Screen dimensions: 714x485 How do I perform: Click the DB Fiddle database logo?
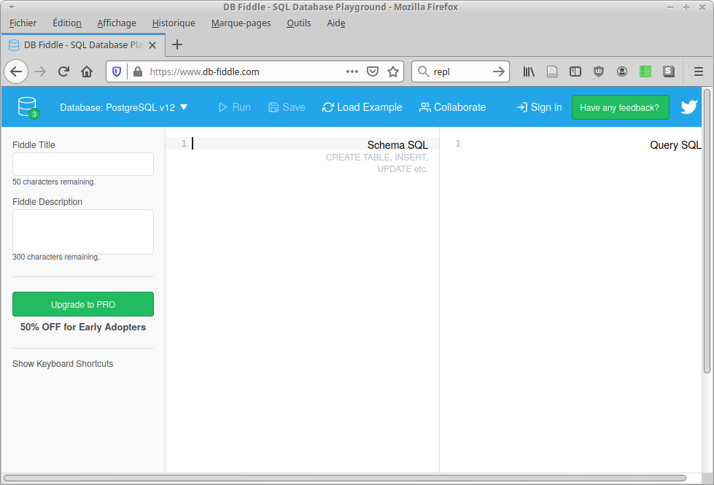point(28,107)
